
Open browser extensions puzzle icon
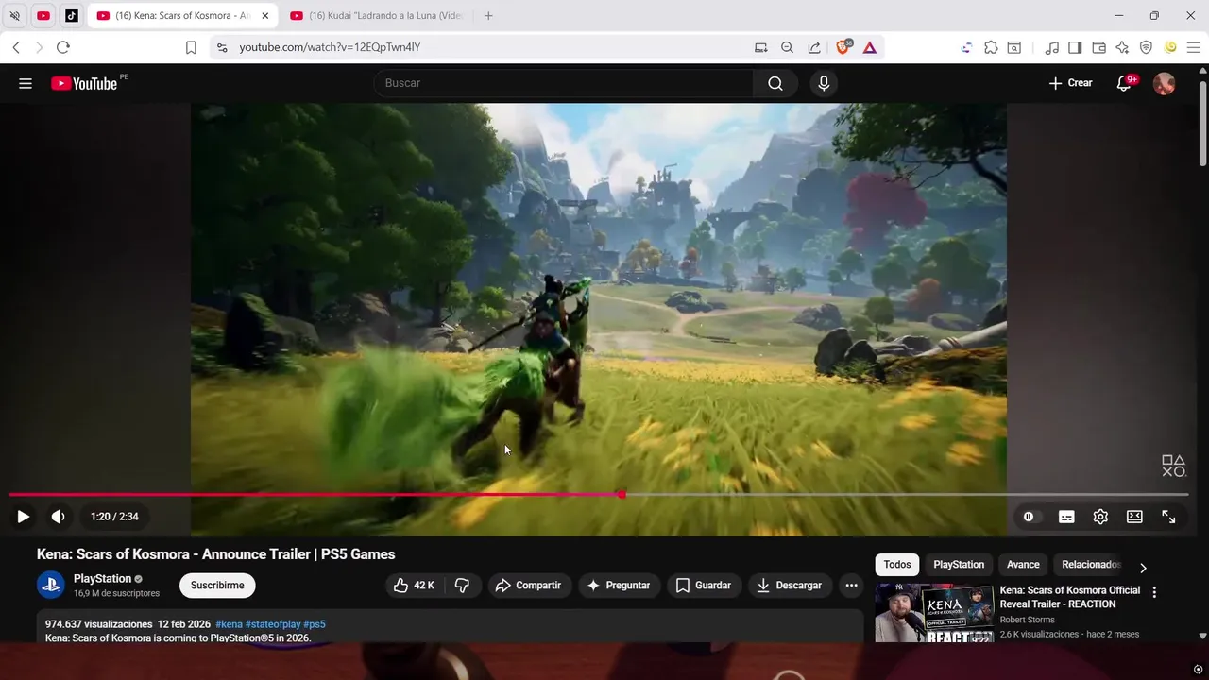coord(991,47)
